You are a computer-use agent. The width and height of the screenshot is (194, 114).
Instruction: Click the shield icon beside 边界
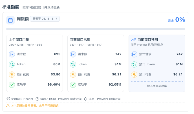click(x=85, y=99)
